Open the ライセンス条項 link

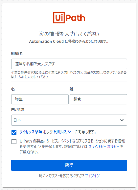(31, 132)
